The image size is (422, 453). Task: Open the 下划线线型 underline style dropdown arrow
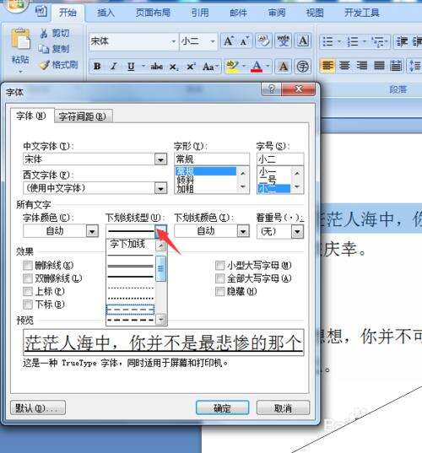(x=160, y=231)
